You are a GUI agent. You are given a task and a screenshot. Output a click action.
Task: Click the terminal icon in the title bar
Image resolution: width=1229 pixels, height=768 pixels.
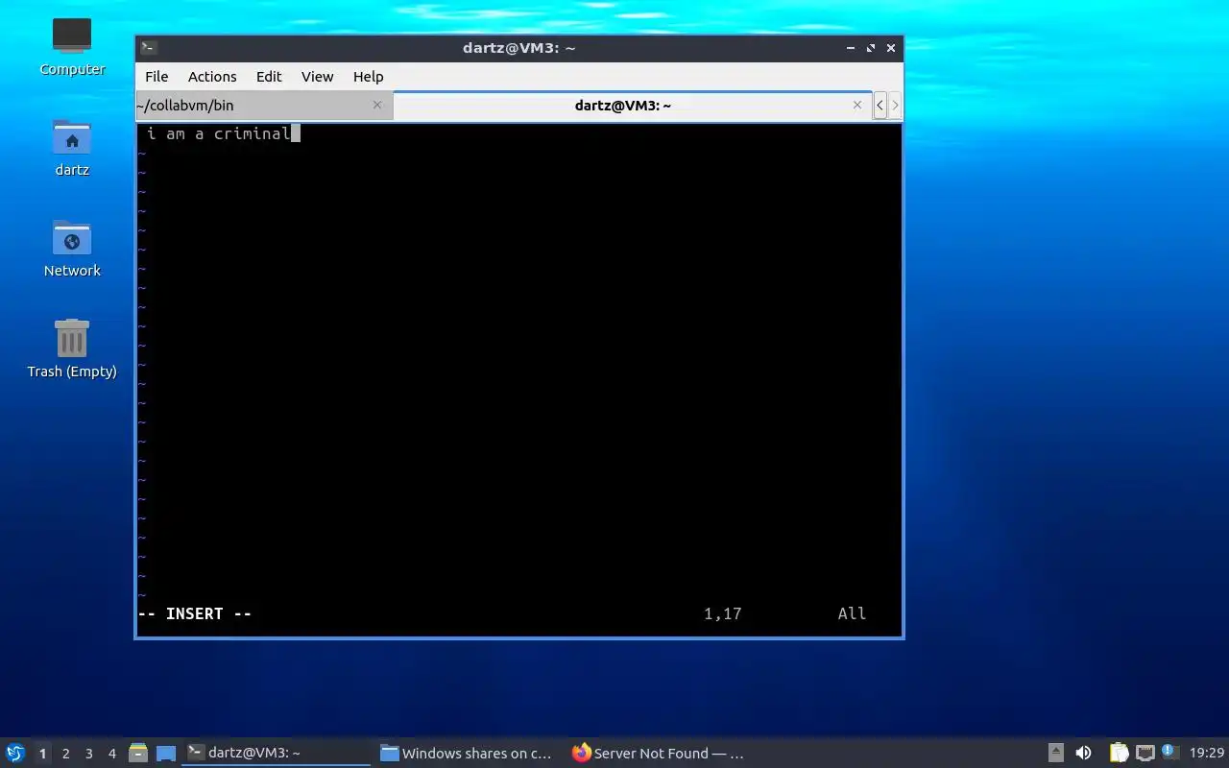(148, 48)
